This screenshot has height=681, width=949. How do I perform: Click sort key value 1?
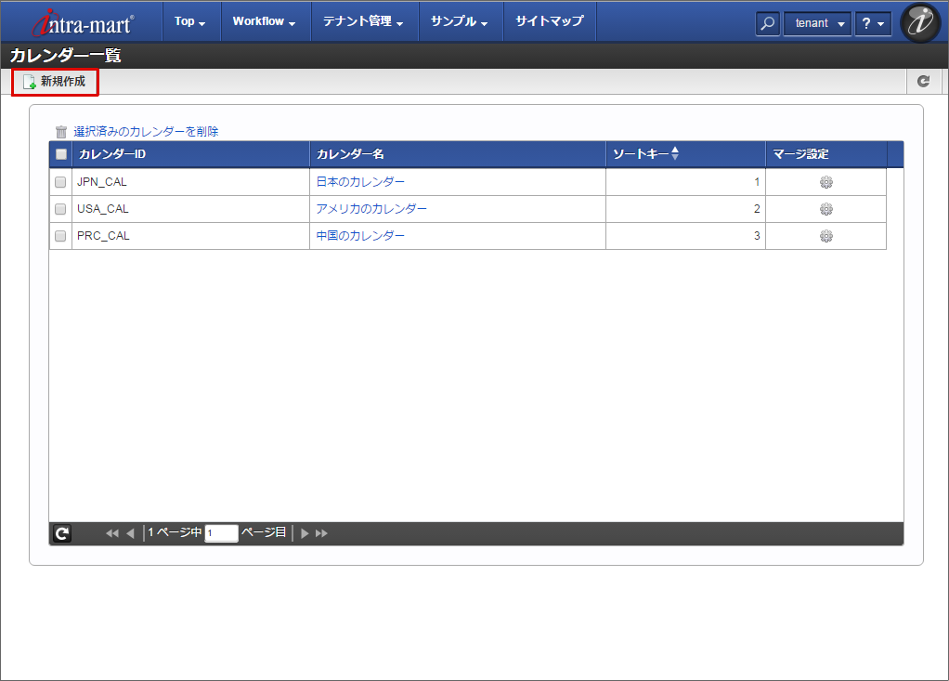click(x=757, y=182)
